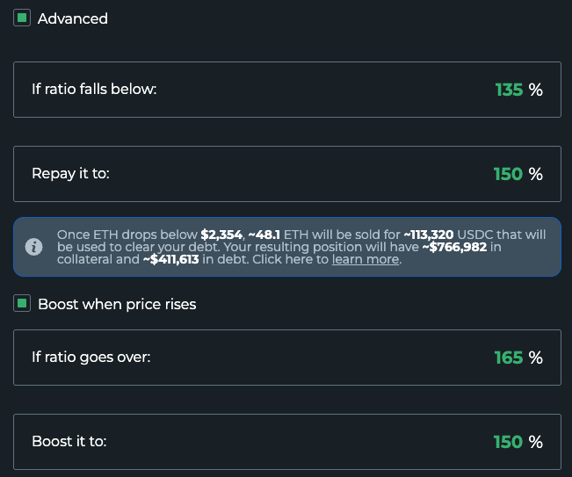Click the ~113,320 USDC amount text

(x=429, y=235)
